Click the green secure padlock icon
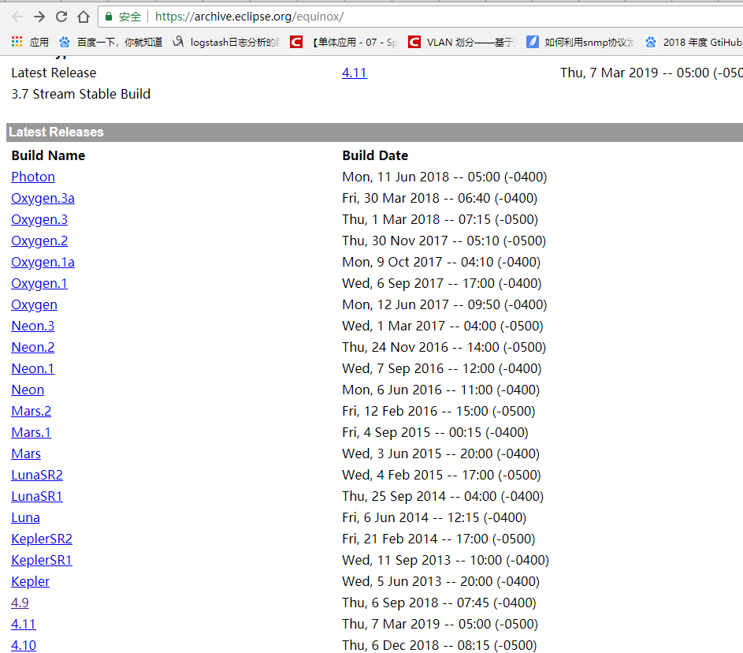The width and height of the screenshot is (743, 653). point(109,17)
